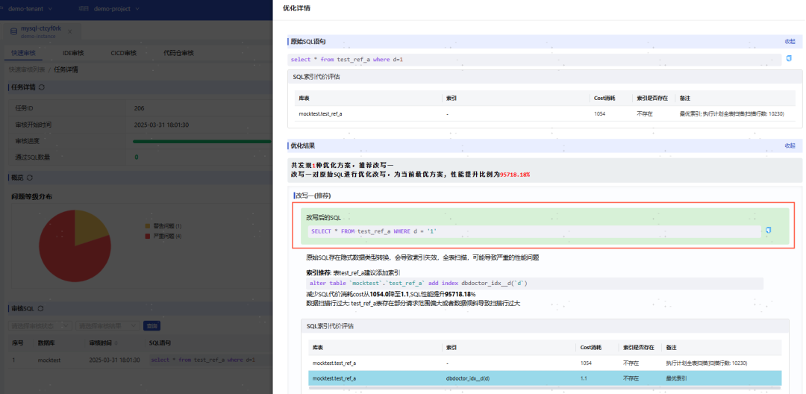Image resolution: width=806 pixels, height=394 pixels.
Task: Click the 索引是否存在 header in top cost table
Action: [652, 98]
